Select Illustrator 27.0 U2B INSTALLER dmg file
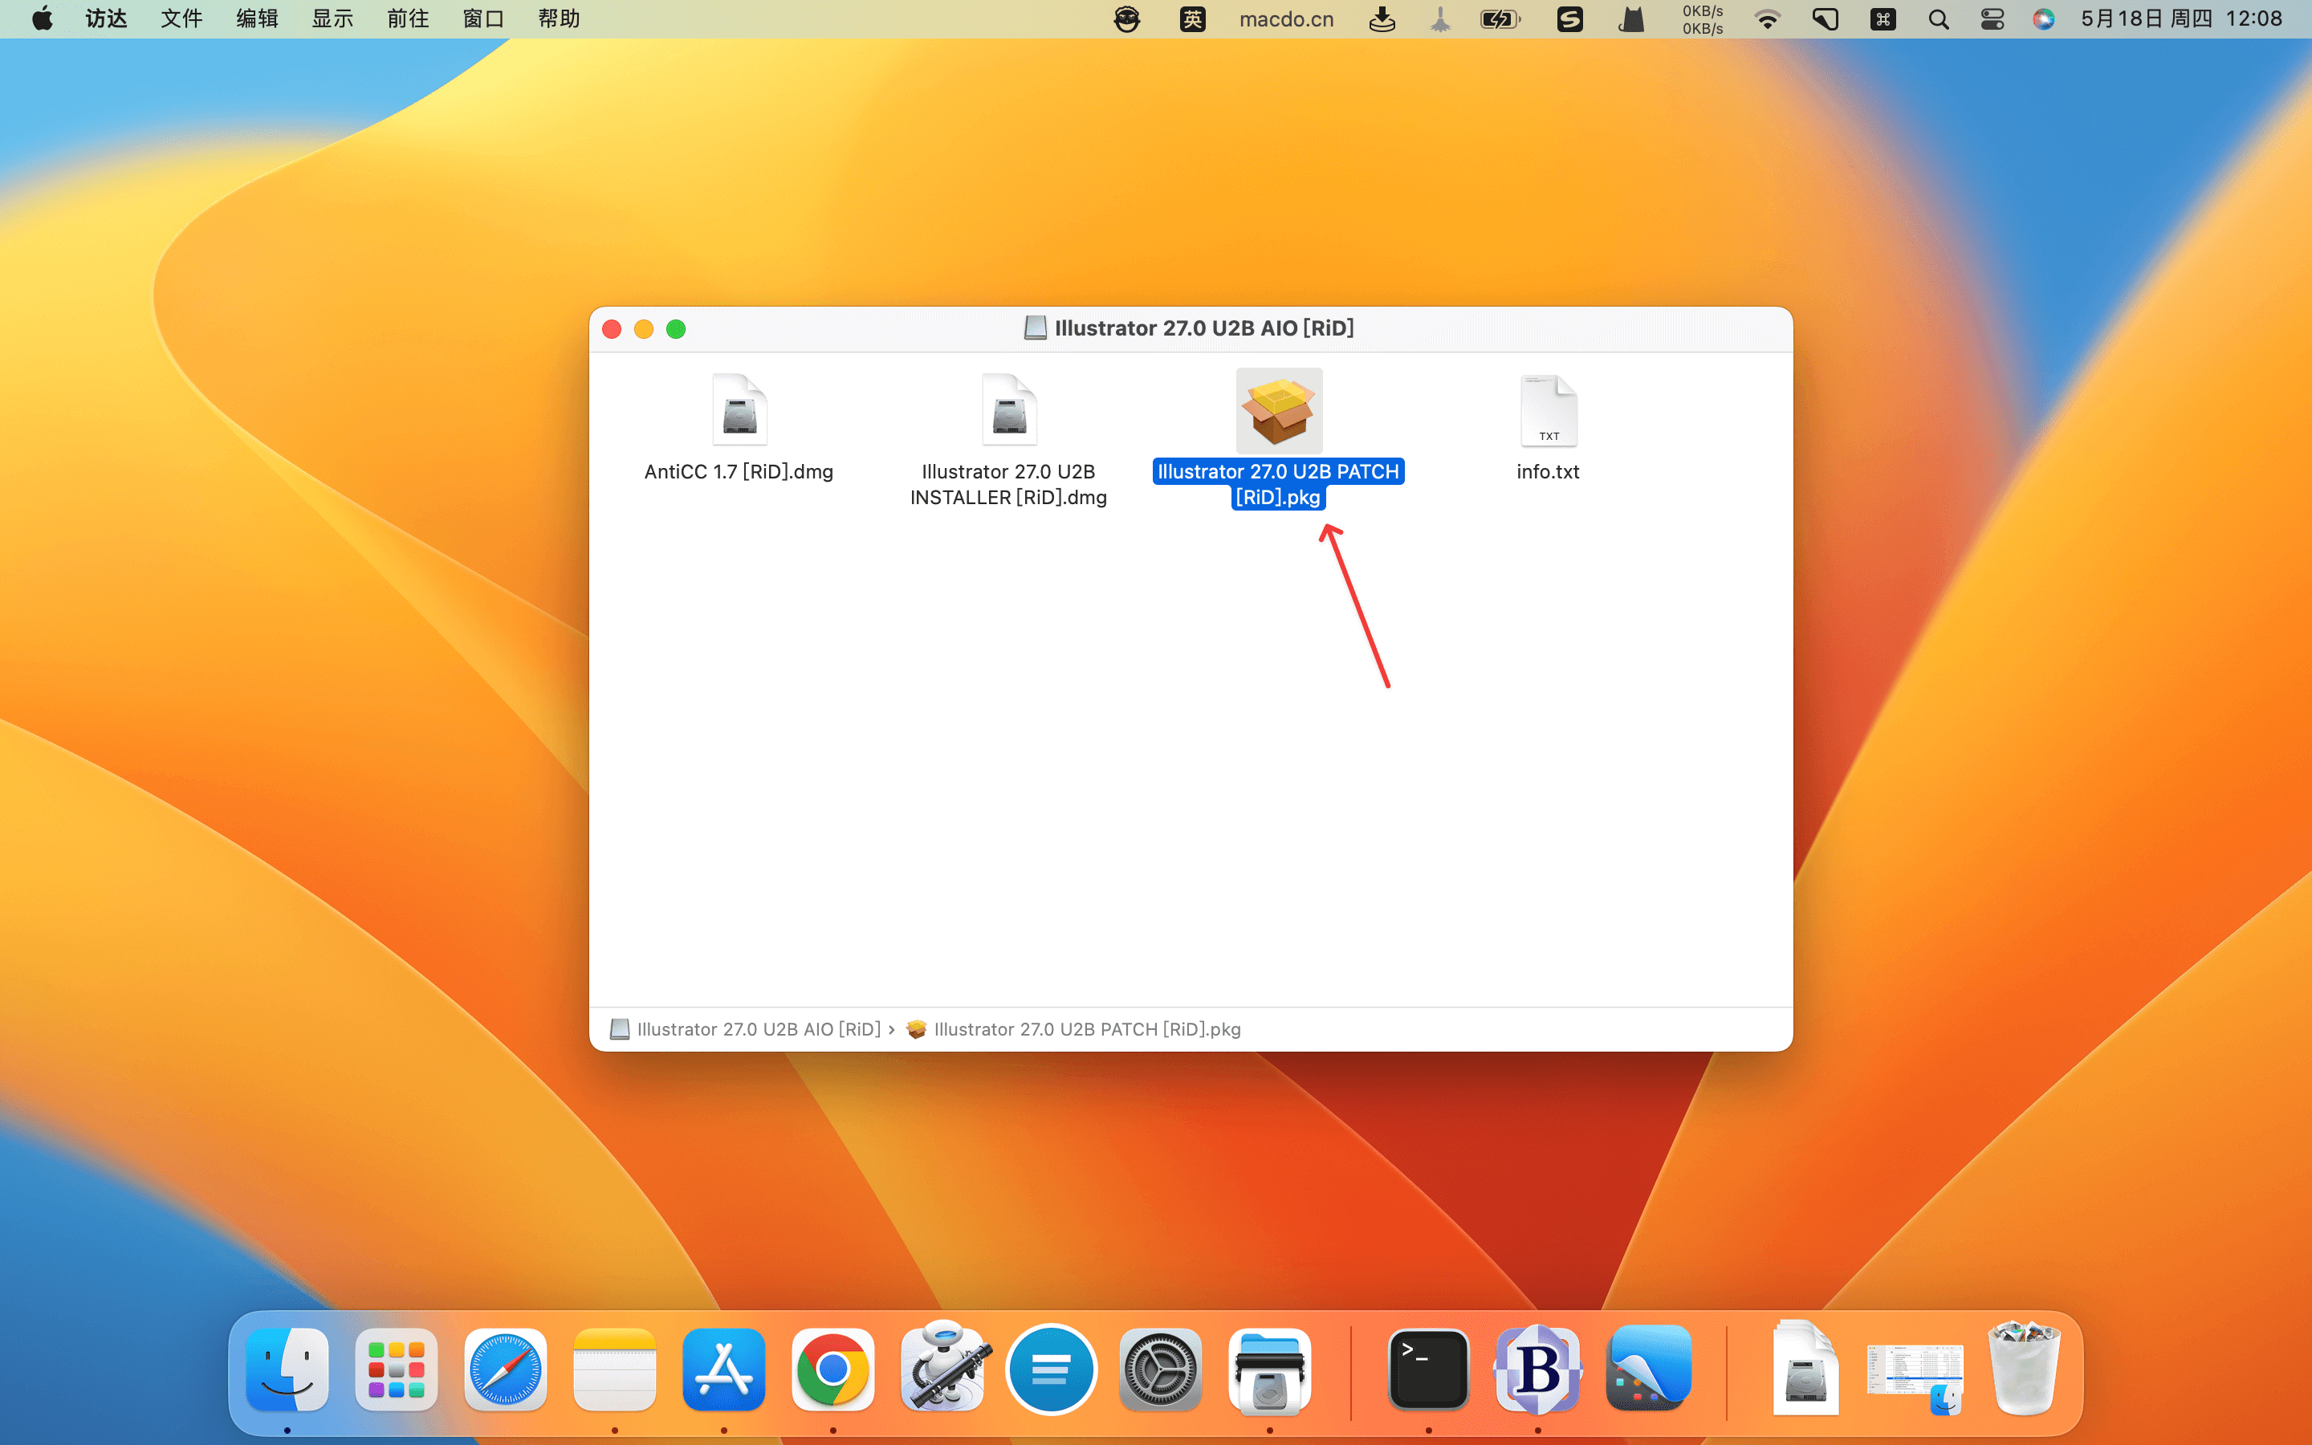2312x1445 pixels. click(1008, 411)
